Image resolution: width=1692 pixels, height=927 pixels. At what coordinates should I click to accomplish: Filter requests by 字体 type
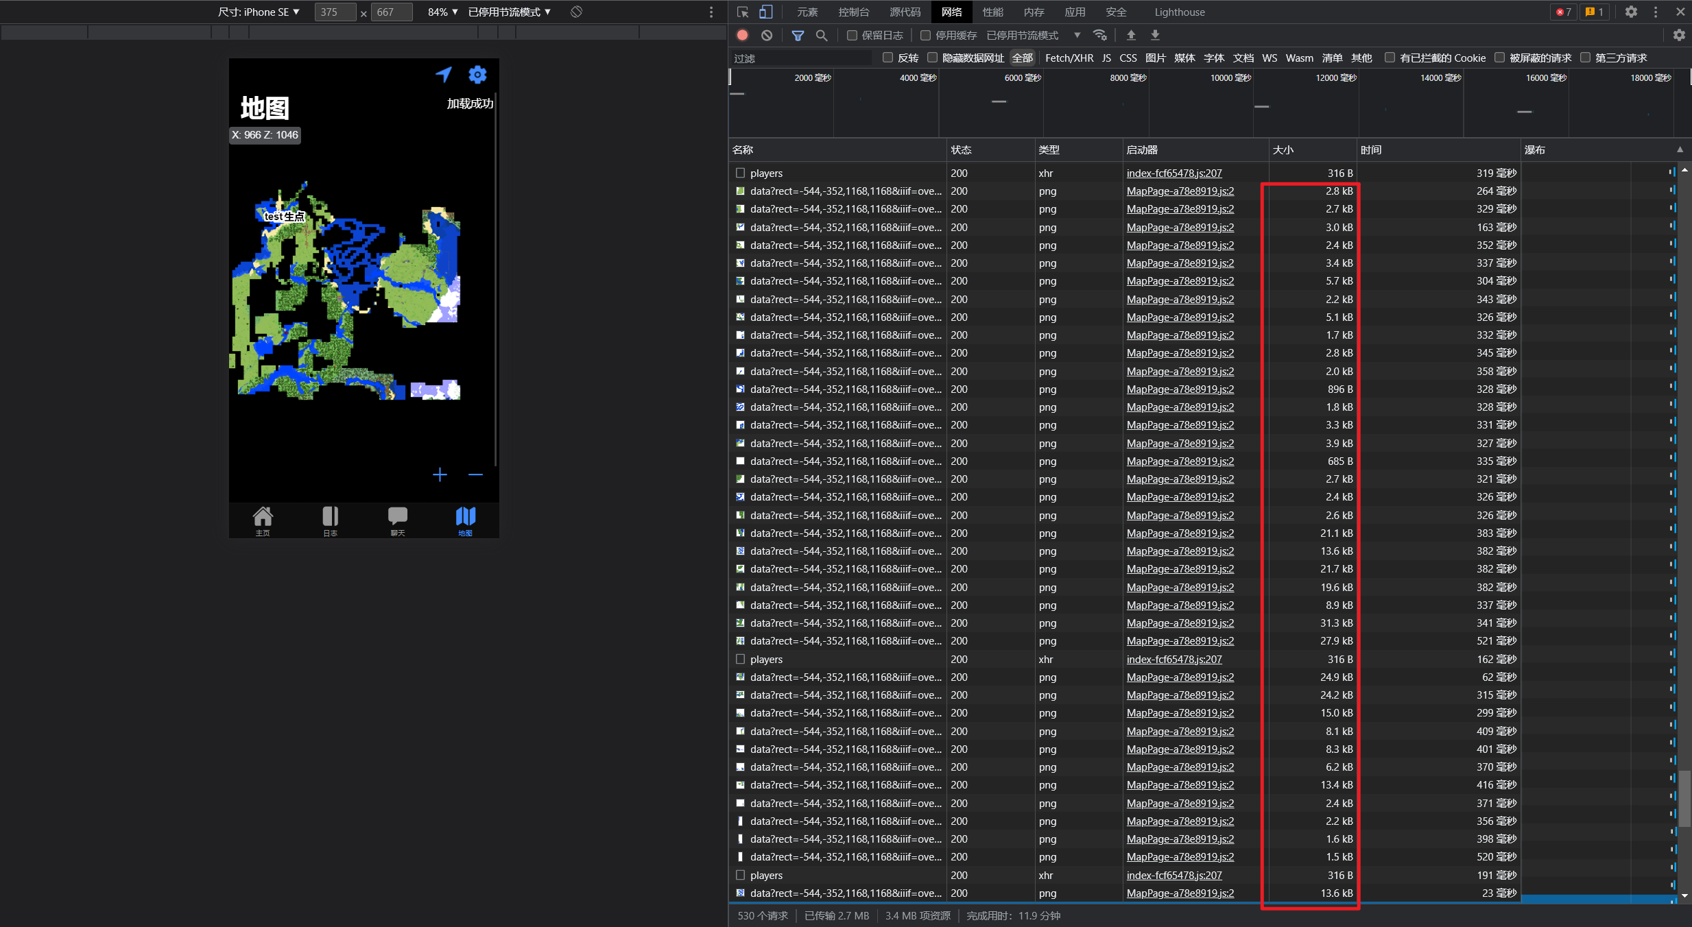[x=1213, y=58]
